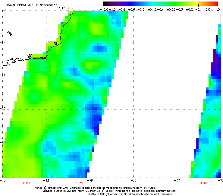Select the "-45" longitude axis label

(3, 180)
